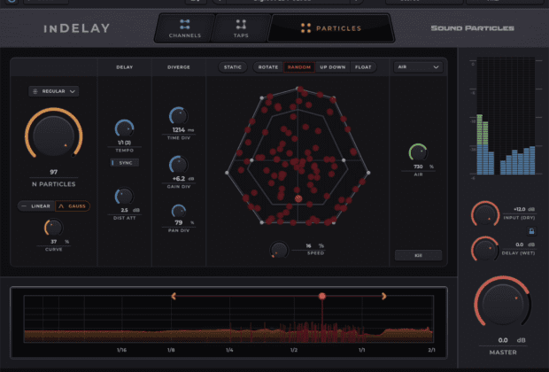This screenshot has width=549, height=372.
Task: Click the 2/1 label on the delay timeline
Action: pyautogui.click(x=431, y=350)
